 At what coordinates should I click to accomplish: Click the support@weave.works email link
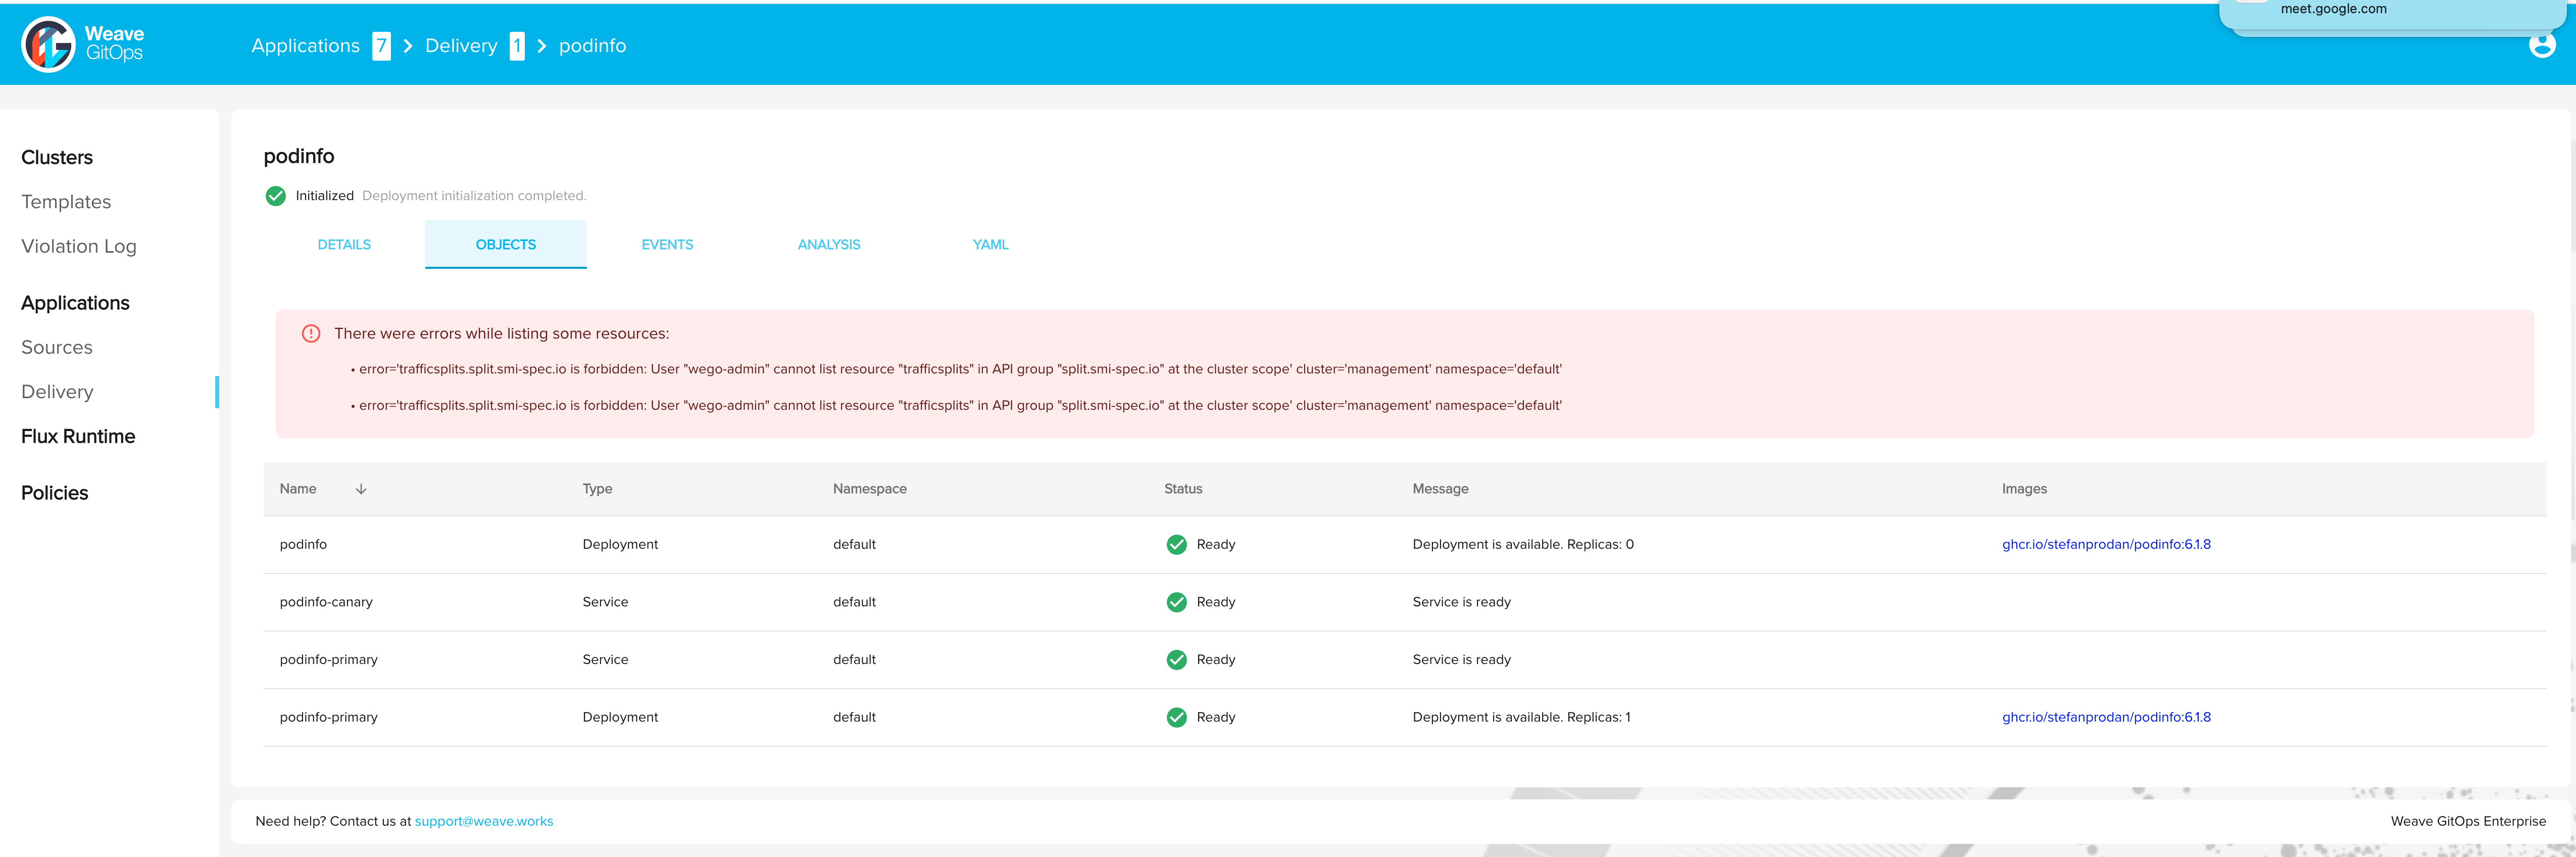pos(484,821)
